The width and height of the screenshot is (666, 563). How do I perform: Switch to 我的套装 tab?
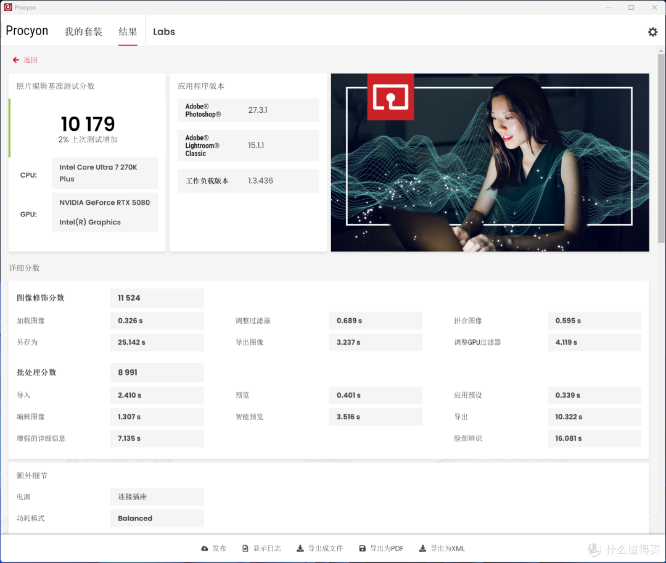click(x=83, y=32)
